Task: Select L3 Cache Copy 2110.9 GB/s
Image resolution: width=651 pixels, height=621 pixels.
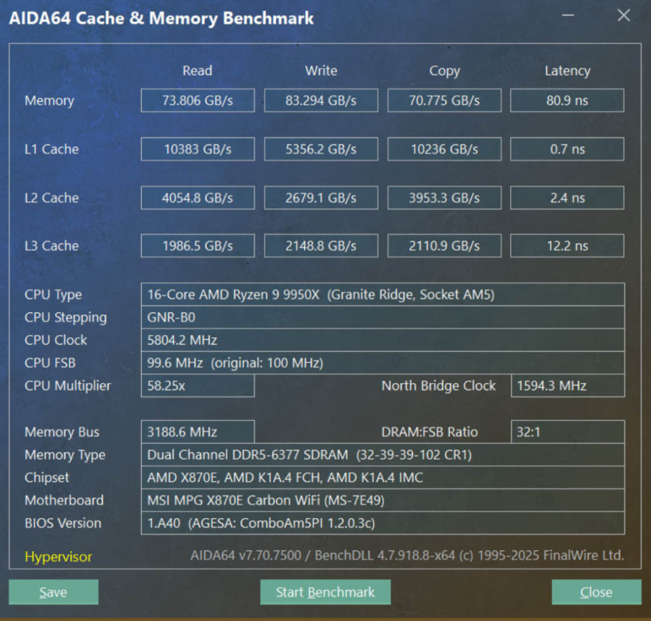Action: point(444,245)
